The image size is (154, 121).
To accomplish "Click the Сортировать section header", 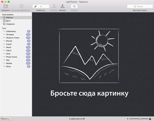I will (x=8, y=15).
